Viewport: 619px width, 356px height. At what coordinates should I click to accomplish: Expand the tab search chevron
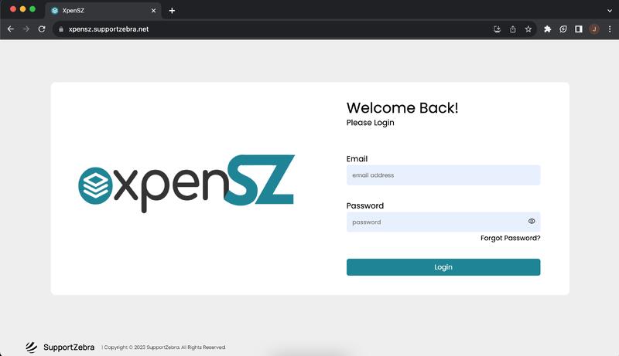[609, 10]
